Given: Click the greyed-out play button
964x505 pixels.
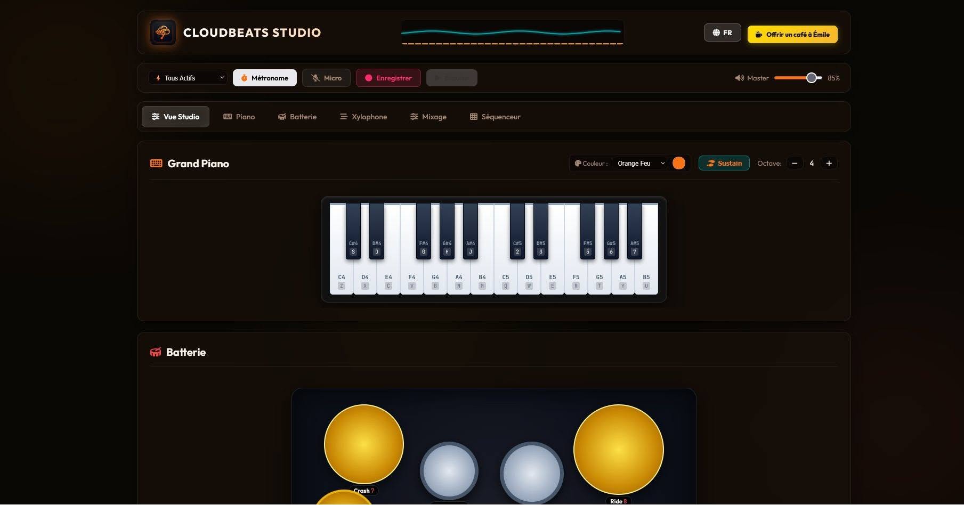Looking at the screenshot, I should [x=452, y=78].
